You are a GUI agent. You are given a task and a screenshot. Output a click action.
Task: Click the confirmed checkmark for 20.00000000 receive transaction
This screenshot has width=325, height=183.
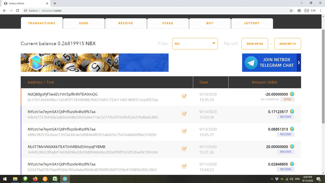(x=184, y=149)
